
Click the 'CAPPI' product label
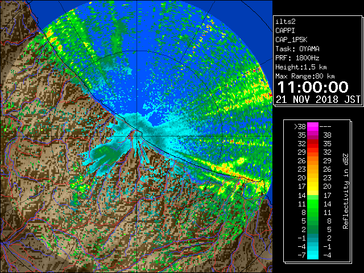click(x=285, y=31)
